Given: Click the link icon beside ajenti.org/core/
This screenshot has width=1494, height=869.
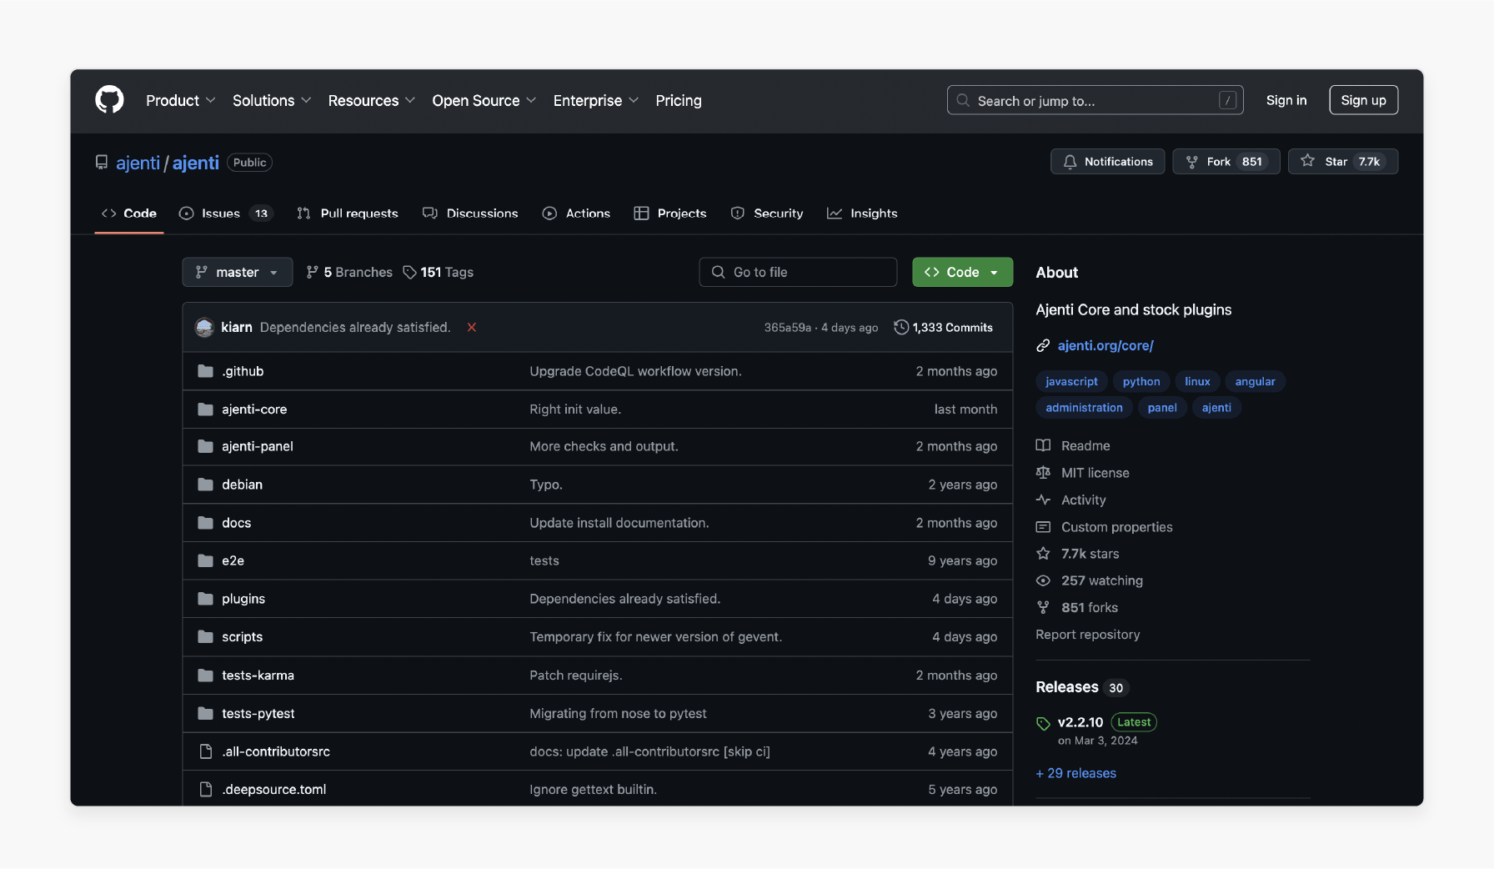Looking at the screenshot, I should pos(1043,346).
